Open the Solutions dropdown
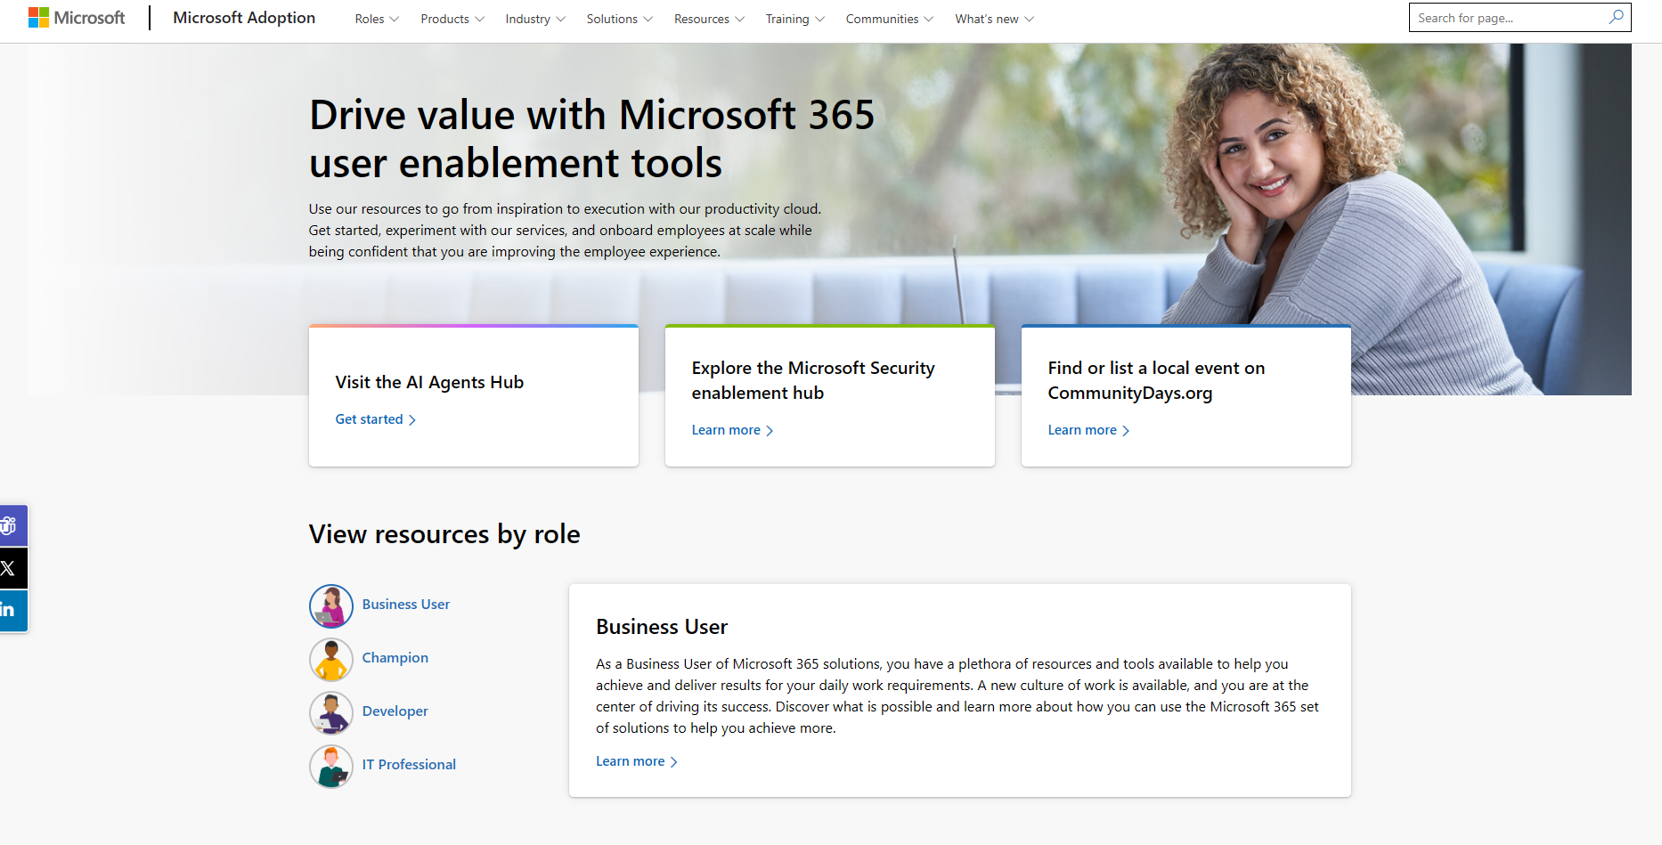1662x845 pixels. coord(620,19)
